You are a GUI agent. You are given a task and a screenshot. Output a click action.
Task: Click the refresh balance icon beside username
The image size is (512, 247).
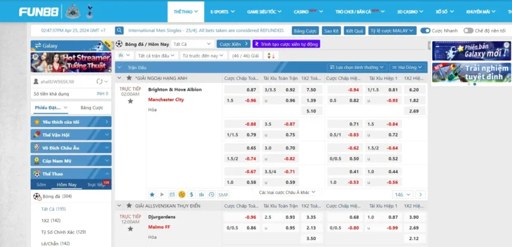[x=100, y=81]
